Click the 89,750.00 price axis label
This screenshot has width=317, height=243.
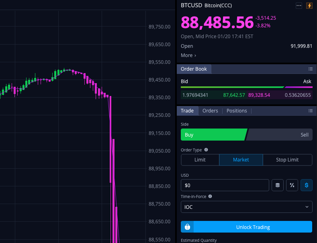click(160, 27)
